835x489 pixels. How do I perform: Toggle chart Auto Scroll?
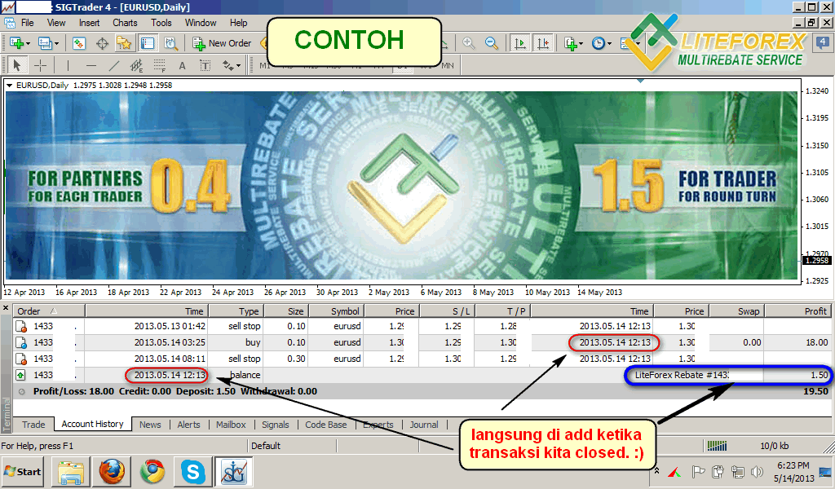click(x=519, y=43)
